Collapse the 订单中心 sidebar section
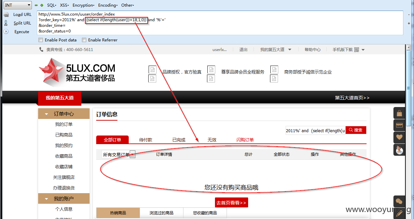This screenshot has width=414, height=219. (64, 114)
